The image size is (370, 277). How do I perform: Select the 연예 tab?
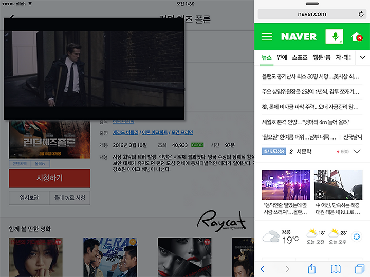click(x=282, y=57)
